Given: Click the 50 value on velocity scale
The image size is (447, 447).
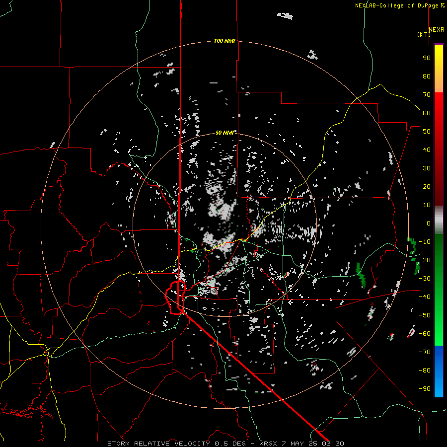Looking at the screenshot, I should 427,132.
